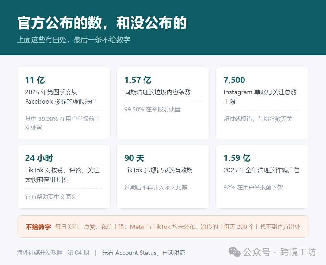The width and height of the screenshot is (326, 265).
Task: Click the text 2025 年全年清理的诈骗广告
Action: (262, 170)
